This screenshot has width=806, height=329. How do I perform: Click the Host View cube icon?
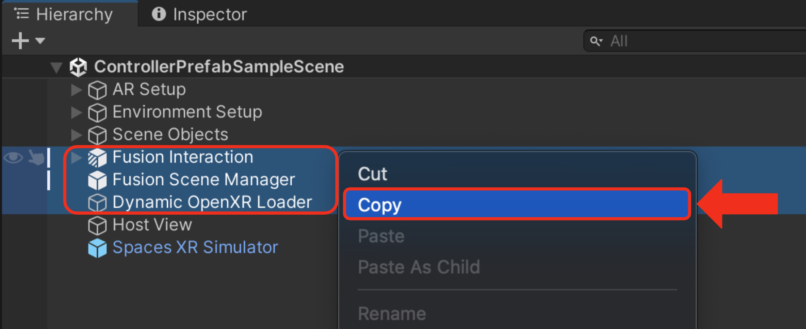tap(97, 225)
